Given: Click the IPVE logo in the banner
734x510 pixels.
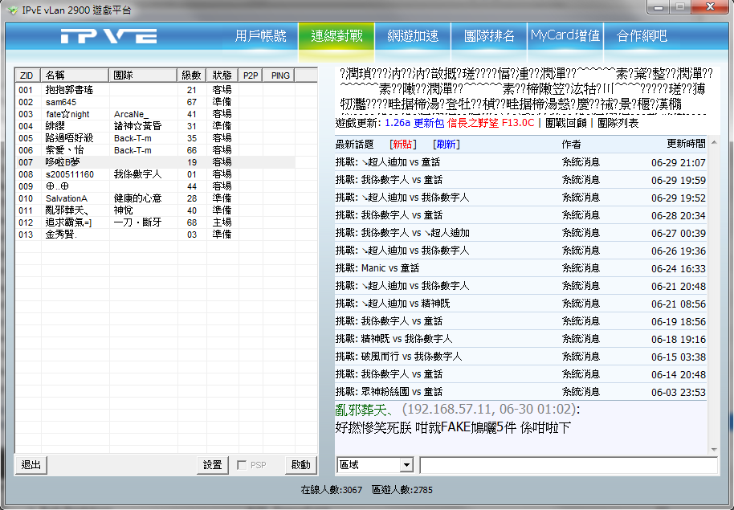Looking at the screenshot, I should [x=108, y=37].
